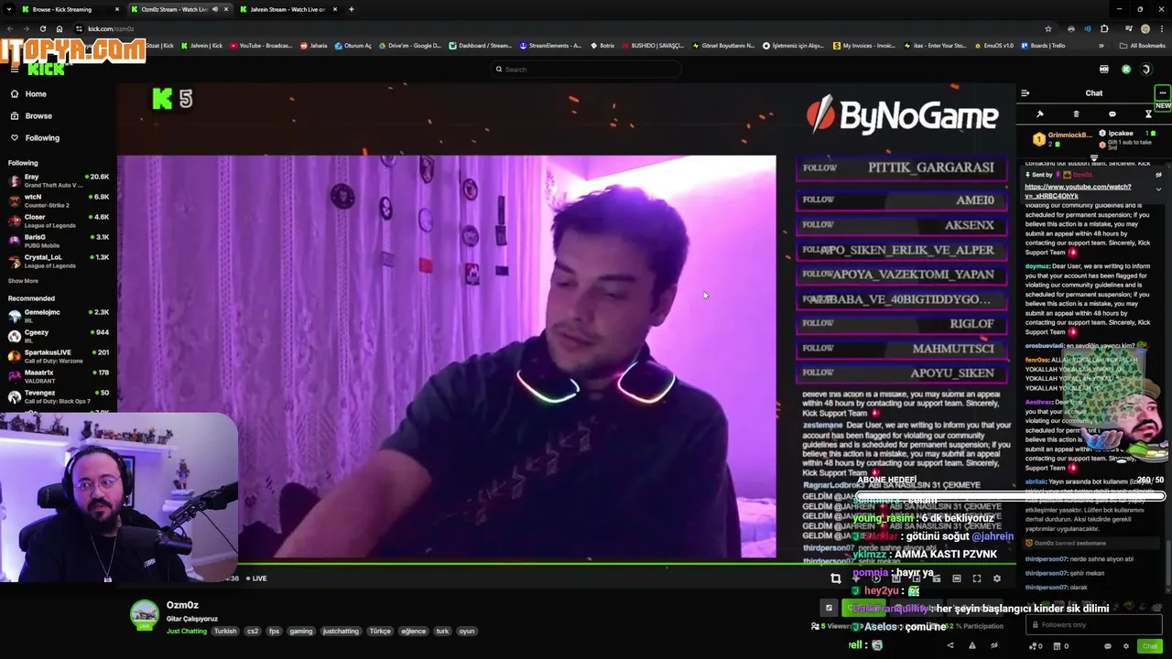The height and width of the screenshot is (659, 1172).
Task: Open Chrome extensions puzzle icon
Action: coord(1104,28)
